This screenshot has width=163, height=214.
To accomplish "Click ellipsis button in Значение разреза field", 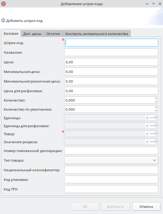I will [152, 142].
